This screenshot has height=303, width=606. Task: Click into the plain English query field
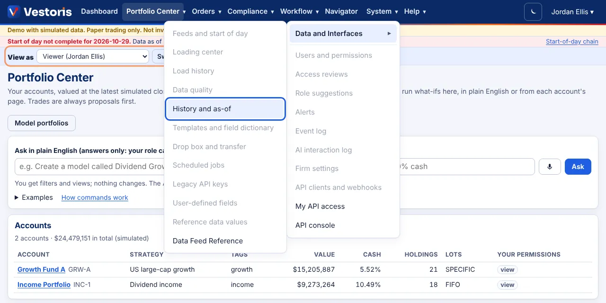pos(275,167)
